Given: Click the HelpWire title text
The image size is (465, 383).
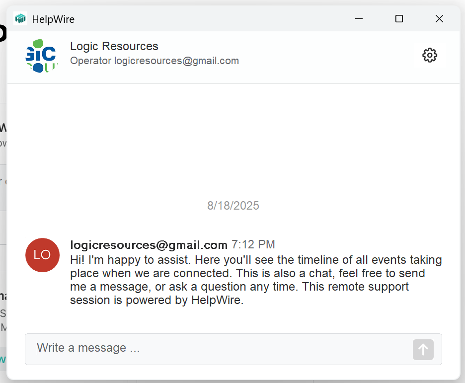Looking at the screenshot, I should click(53, 19).
